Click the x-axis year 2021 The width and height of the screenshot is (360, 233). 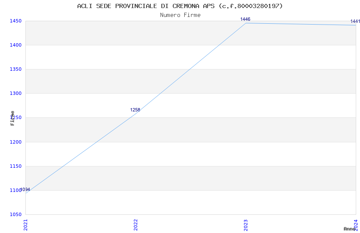click(25, 225)
